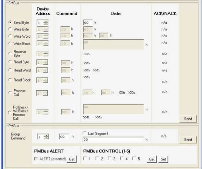
Task: Click the Write Byte device address spinner
Action: tap(43, 29)
